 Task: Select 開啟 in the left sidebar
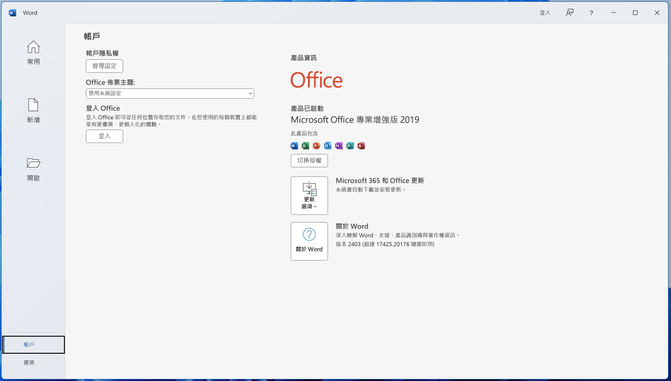33,169
